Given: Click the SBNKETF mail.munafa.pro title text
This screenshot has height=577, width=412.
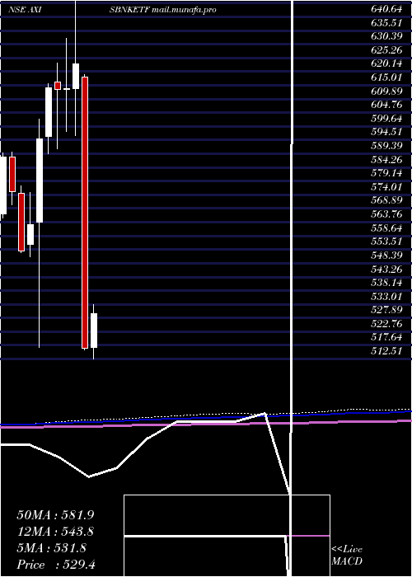Looking at the screenshot, I should 162,10.
